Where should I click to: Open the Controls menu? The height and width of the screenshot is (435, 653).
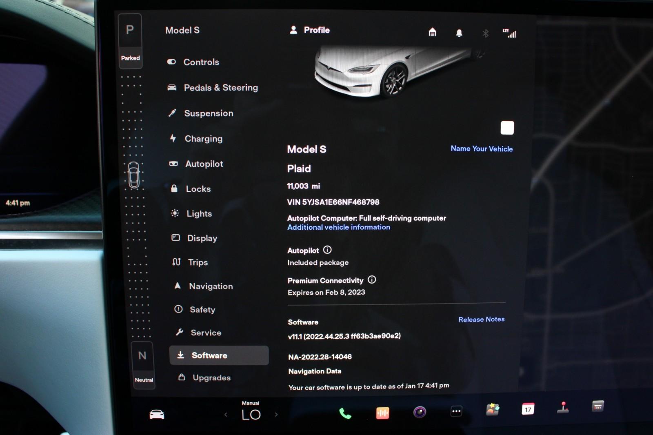pyautogui.click(x=193, y=62)
